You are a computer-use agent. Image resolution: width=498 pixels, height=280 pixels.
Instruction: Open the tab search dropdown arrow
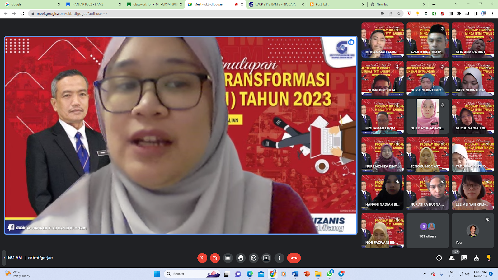(456, 4)
